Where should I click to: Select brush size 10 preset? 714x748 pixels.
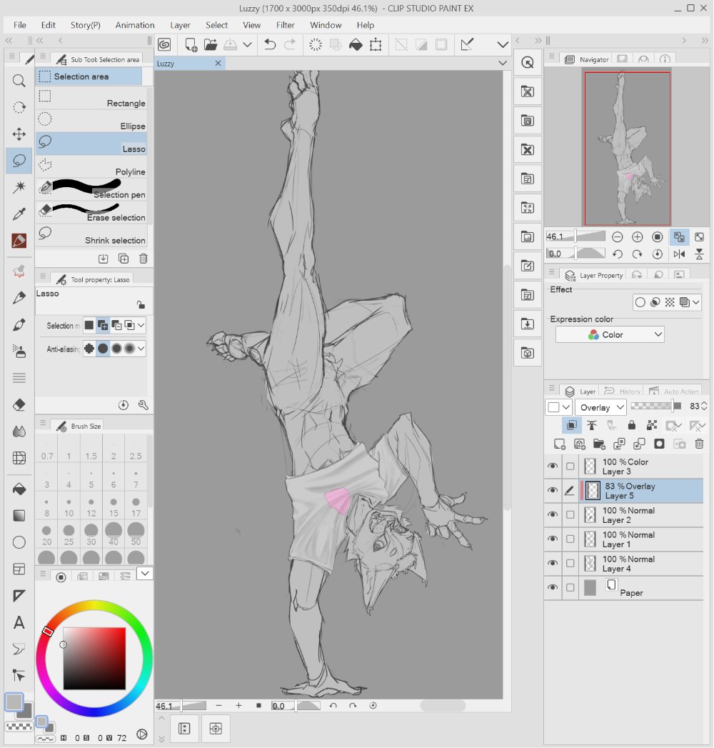pos(69,507)
